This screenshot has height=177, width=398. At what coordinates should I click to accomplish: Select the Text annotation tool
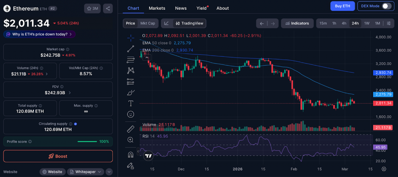[131, 103]
